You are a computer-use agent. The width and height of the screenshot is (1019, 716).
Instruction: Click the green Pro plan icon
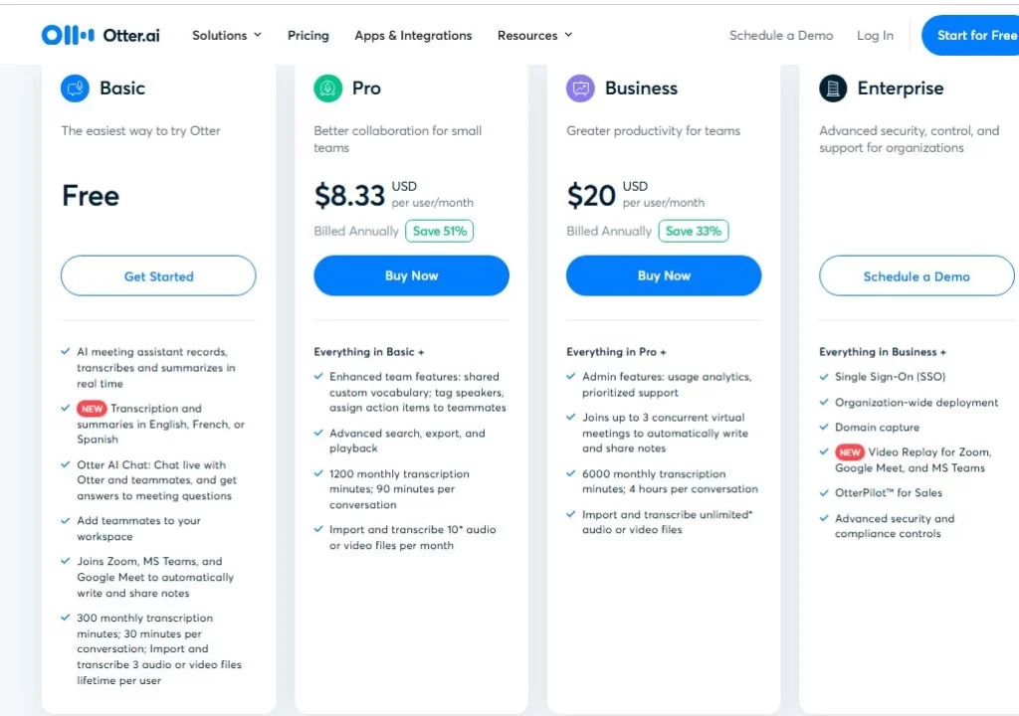click(327, 89)
